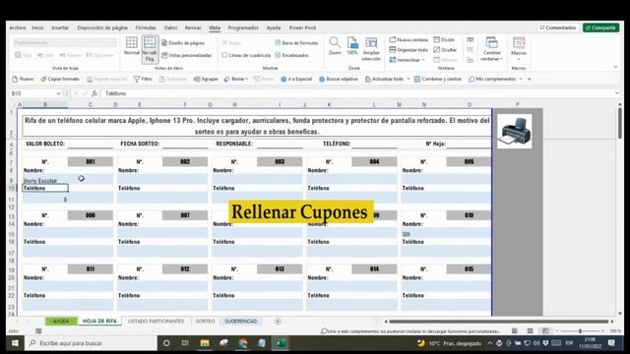Click Nuevo in the quick toolbar

pos(23,79)
